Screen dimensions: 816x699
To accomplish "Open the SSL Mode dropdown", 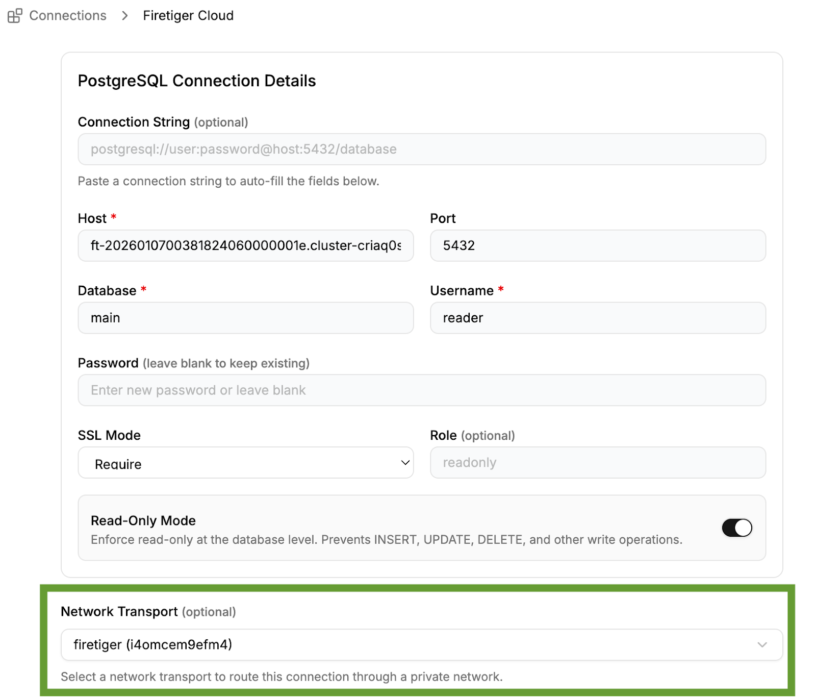I will (245, 463).
